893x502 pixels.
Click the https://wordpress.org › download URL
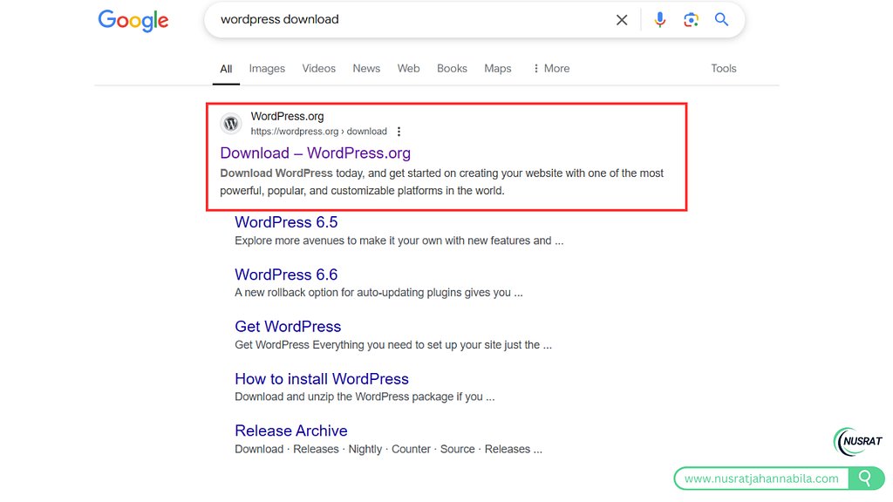[319, 132]
